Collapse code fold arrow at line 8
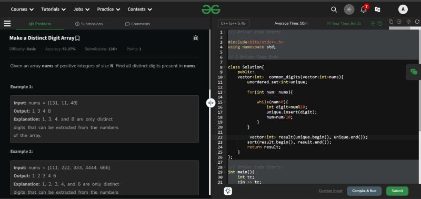This screenshot has height=199, width=421. pos(225,67)
